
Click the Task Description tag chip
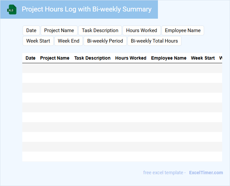[x=100, y=30]
